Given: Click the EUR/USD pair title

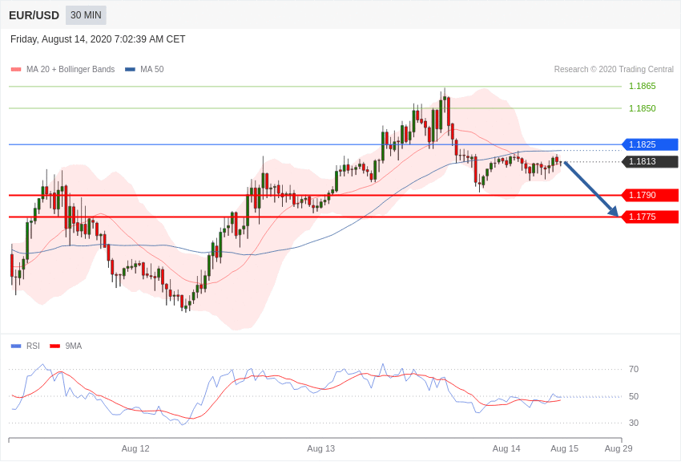Looking at the screenshot, I should pyautogui.click(x=34, y=16).
